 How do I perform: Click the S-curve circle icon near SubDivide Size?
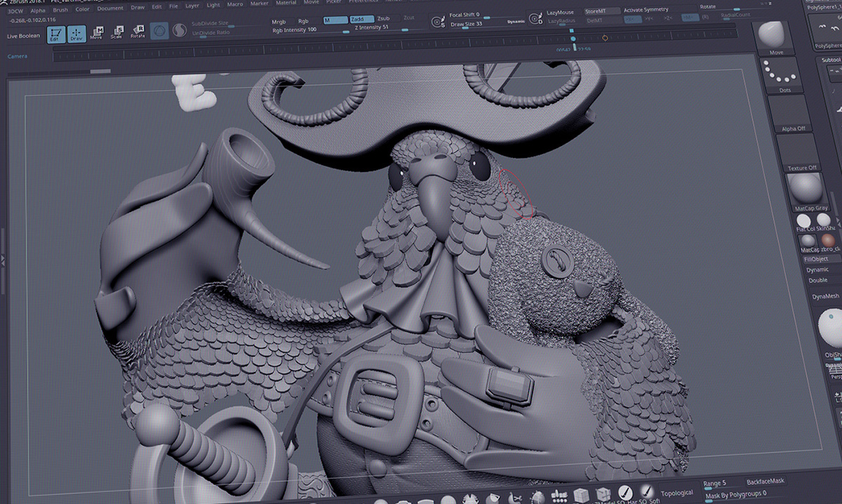pyautogui.click(x=180, y=30)
